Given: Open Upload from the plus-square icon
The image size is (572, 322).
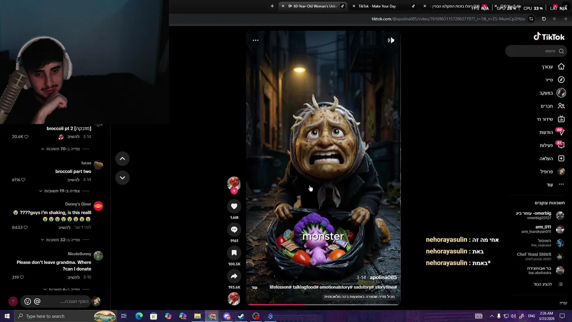Looking at the screenshot, I should pyautogui.click(x=561, y=158).
